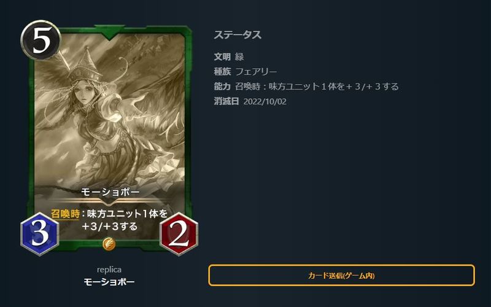Click the カード送信(ゲーム内) button
Screen dimensions: 491x307
(342, 275)
